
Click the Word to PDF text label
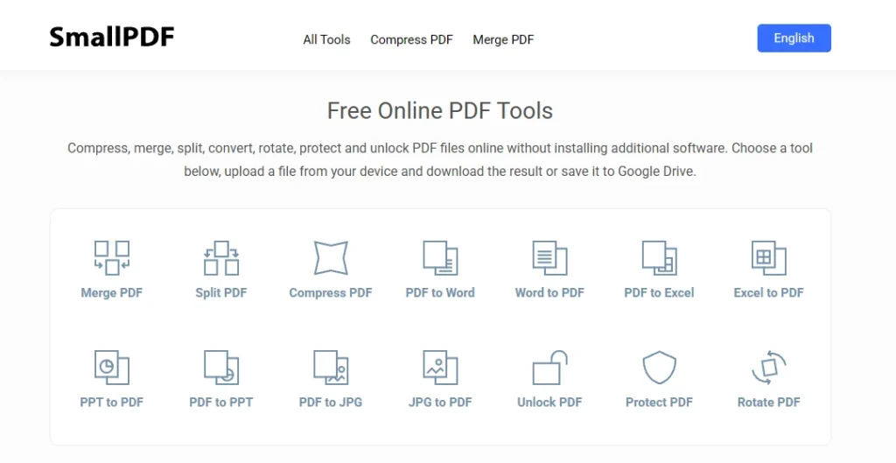[x=549, y=292]
